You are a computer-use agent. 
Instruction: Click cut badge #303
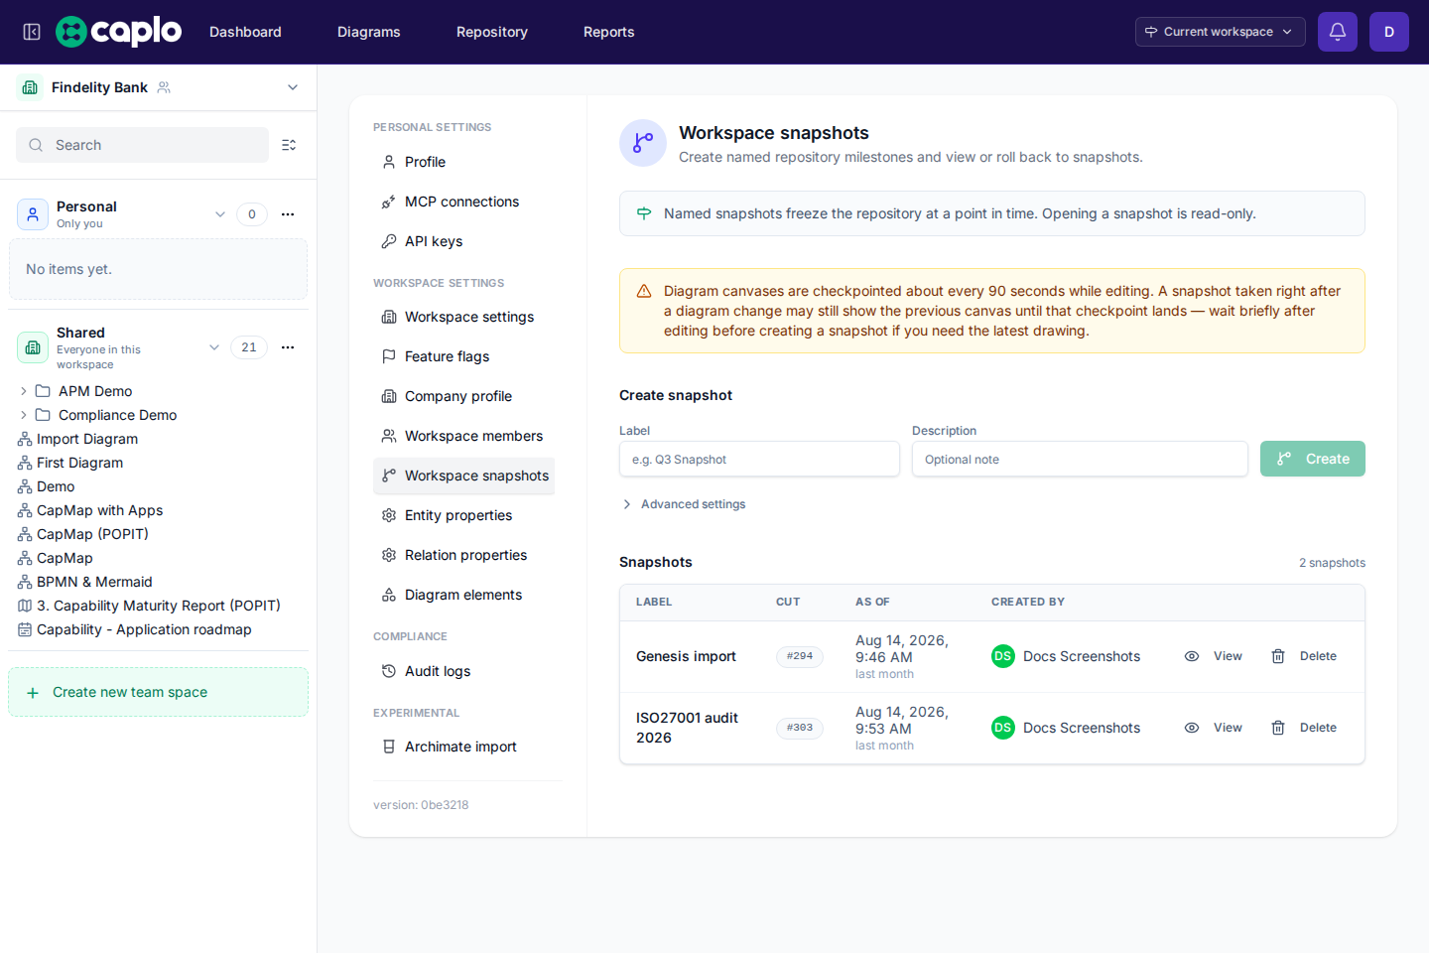click(x=800, y=728)
